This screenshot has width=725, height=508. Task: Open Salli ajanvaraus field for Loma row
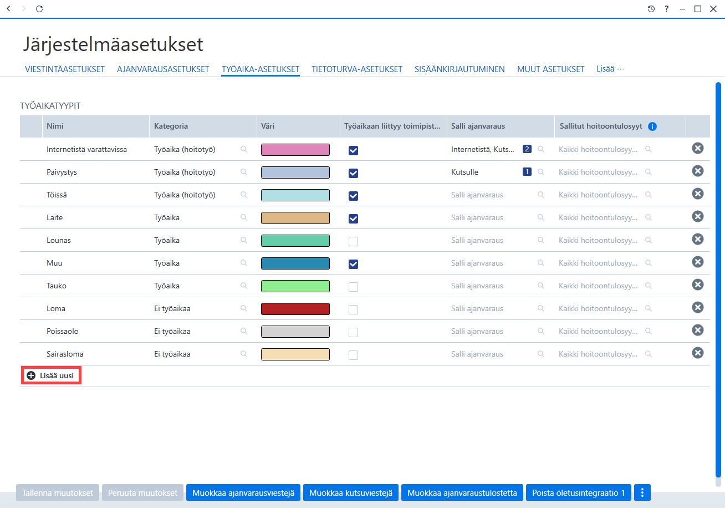(500, 308)
